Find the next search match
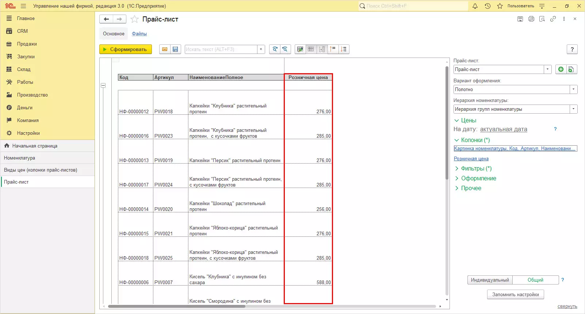The height and width of the screenshot is (314, 585). click(275, 49)
